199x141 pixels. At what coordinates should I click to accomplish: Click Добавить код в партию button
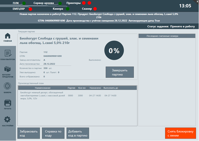[78, 133]
